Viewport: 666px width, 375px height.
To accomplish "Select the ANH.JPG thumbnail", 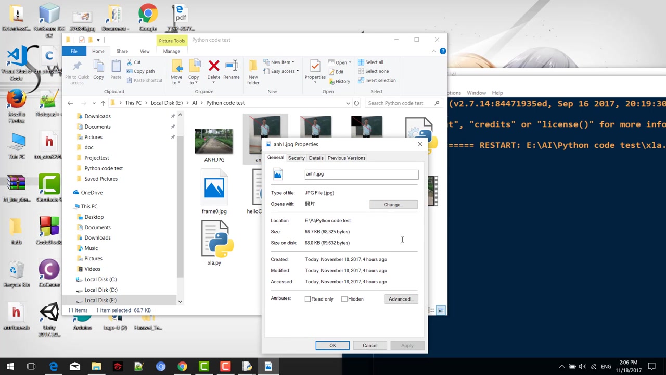I will [214, 142].
